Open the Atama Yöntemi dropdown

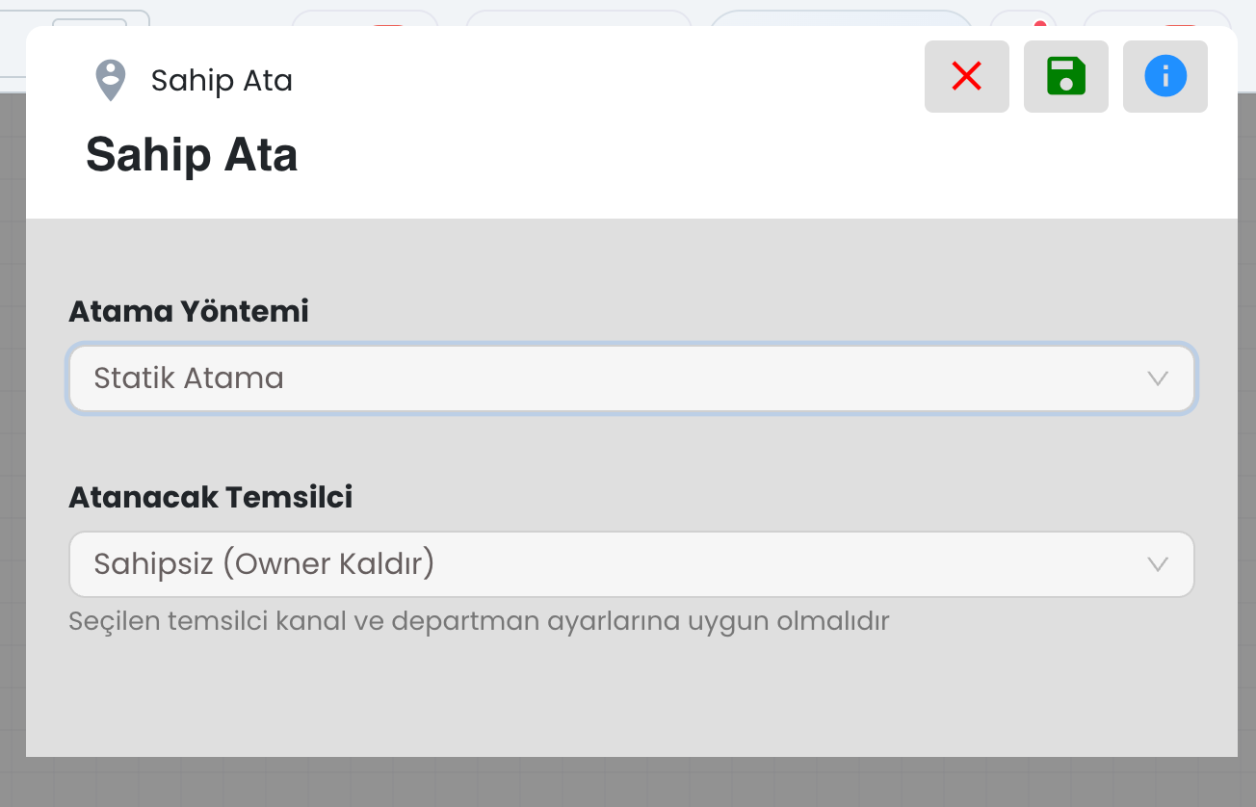tap(631, 378)
